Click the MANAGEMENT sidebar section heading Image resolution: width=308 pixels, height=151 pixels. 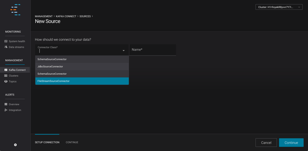(x=14, y=60)
